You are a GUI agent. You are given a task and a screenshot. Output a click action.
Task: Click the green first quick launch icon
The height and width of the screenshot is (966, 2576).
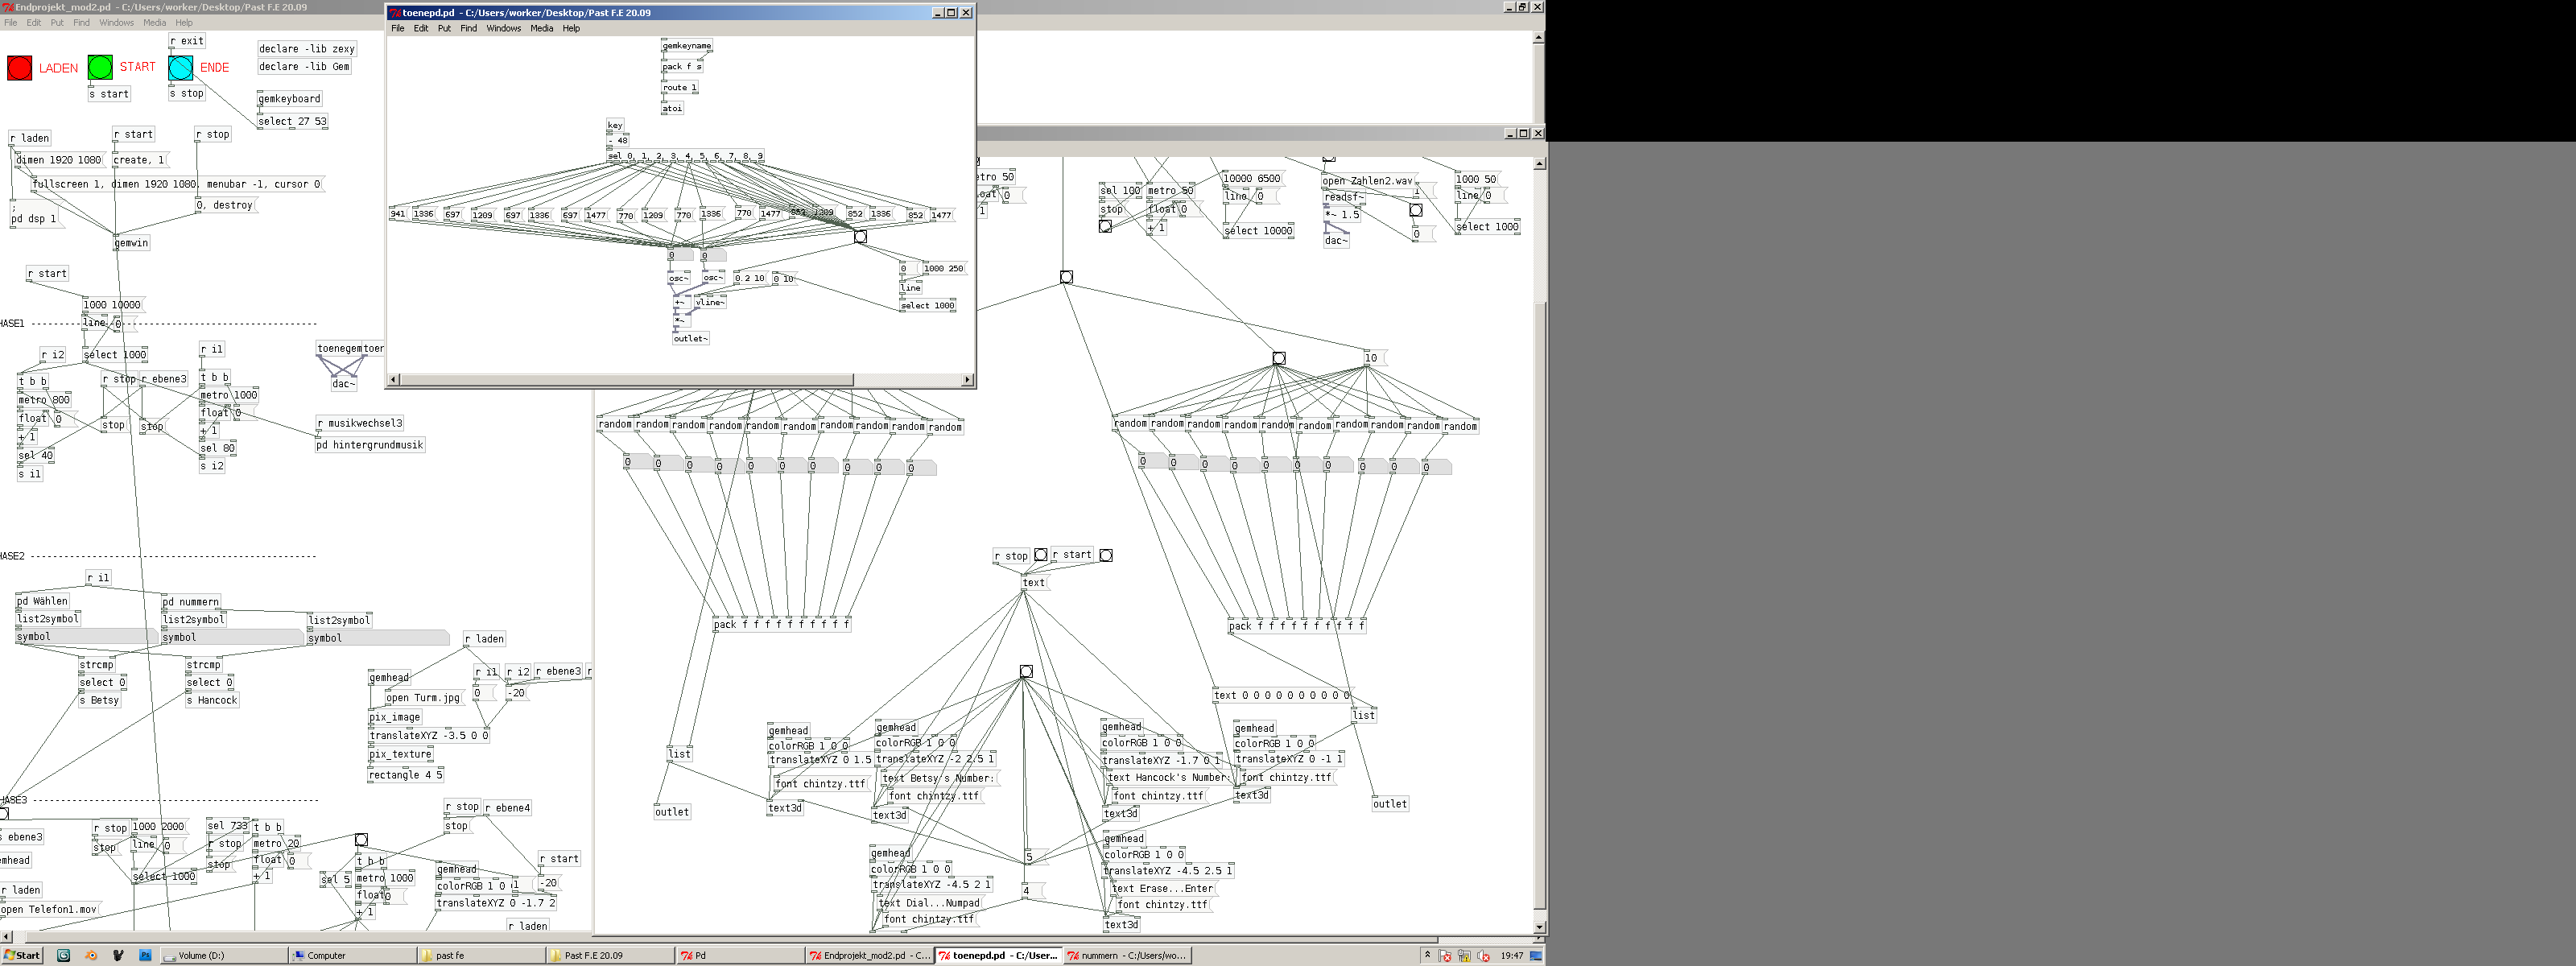63,955
